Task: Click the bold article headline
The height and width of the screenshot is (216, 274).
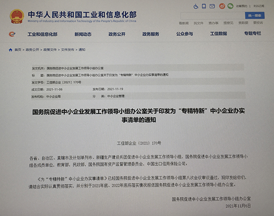Action: 138,115
